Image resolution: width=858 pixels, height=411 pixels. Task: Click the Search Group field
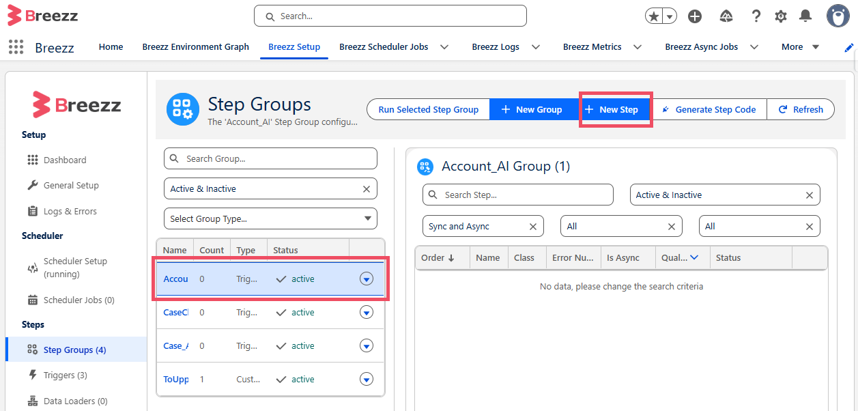point(270,158)
